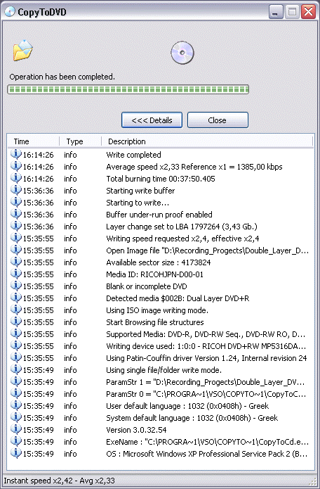Click info icon on Media ID row
The image size is (320, 489).
16,274
